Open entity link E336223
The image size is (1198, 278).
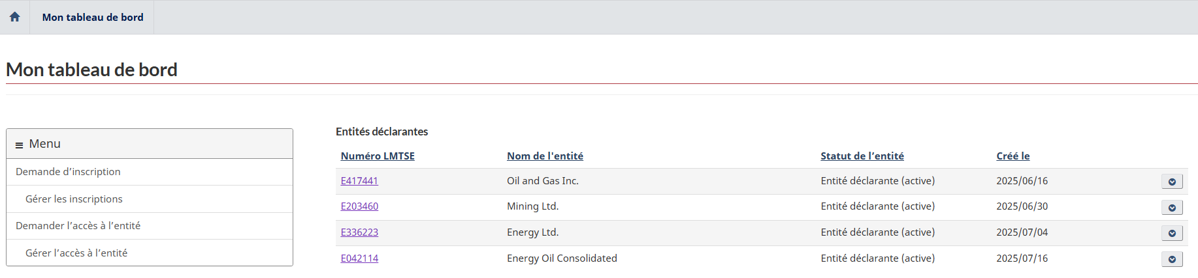click(359, 232)
